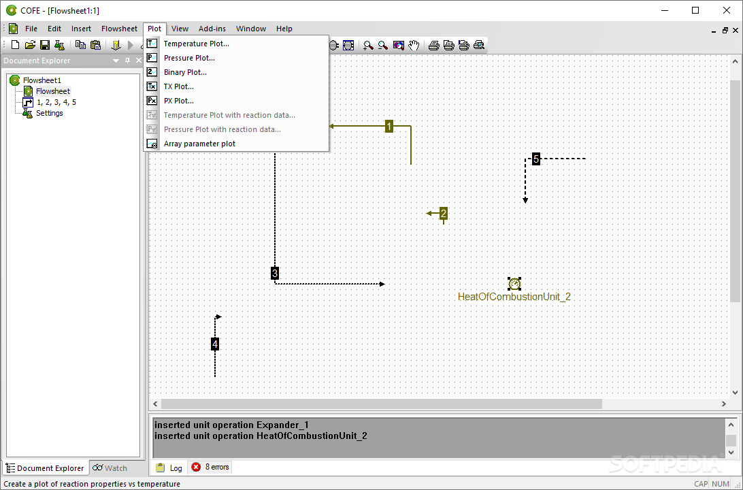Click log line 'inserted unit operation Expander_1'
The width and height of the screenshot is (743, 490).
click(232, 425)
